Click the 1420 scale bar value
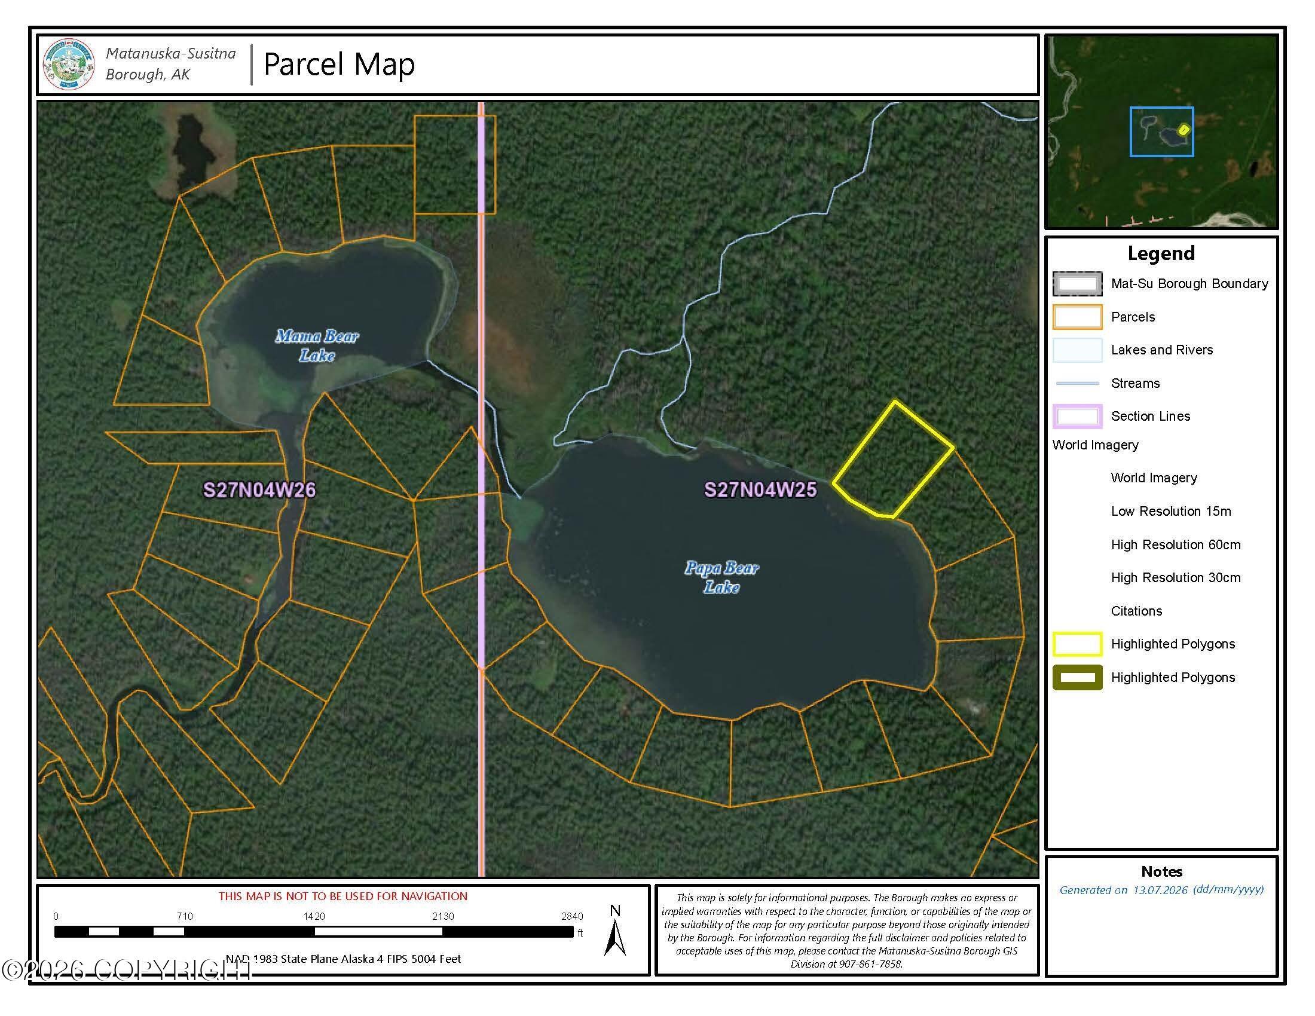The height and width of the screenshot is (1016, 1315). [314, 917]
